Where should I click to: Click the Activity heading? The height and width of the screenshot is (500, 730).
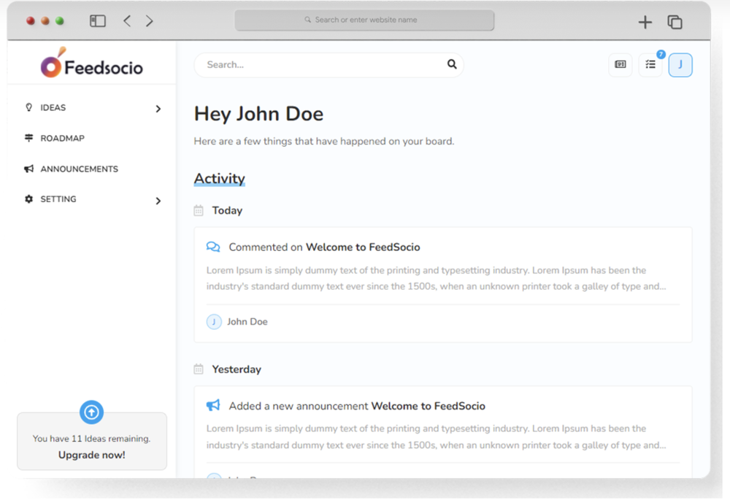[x=219, y=178]
